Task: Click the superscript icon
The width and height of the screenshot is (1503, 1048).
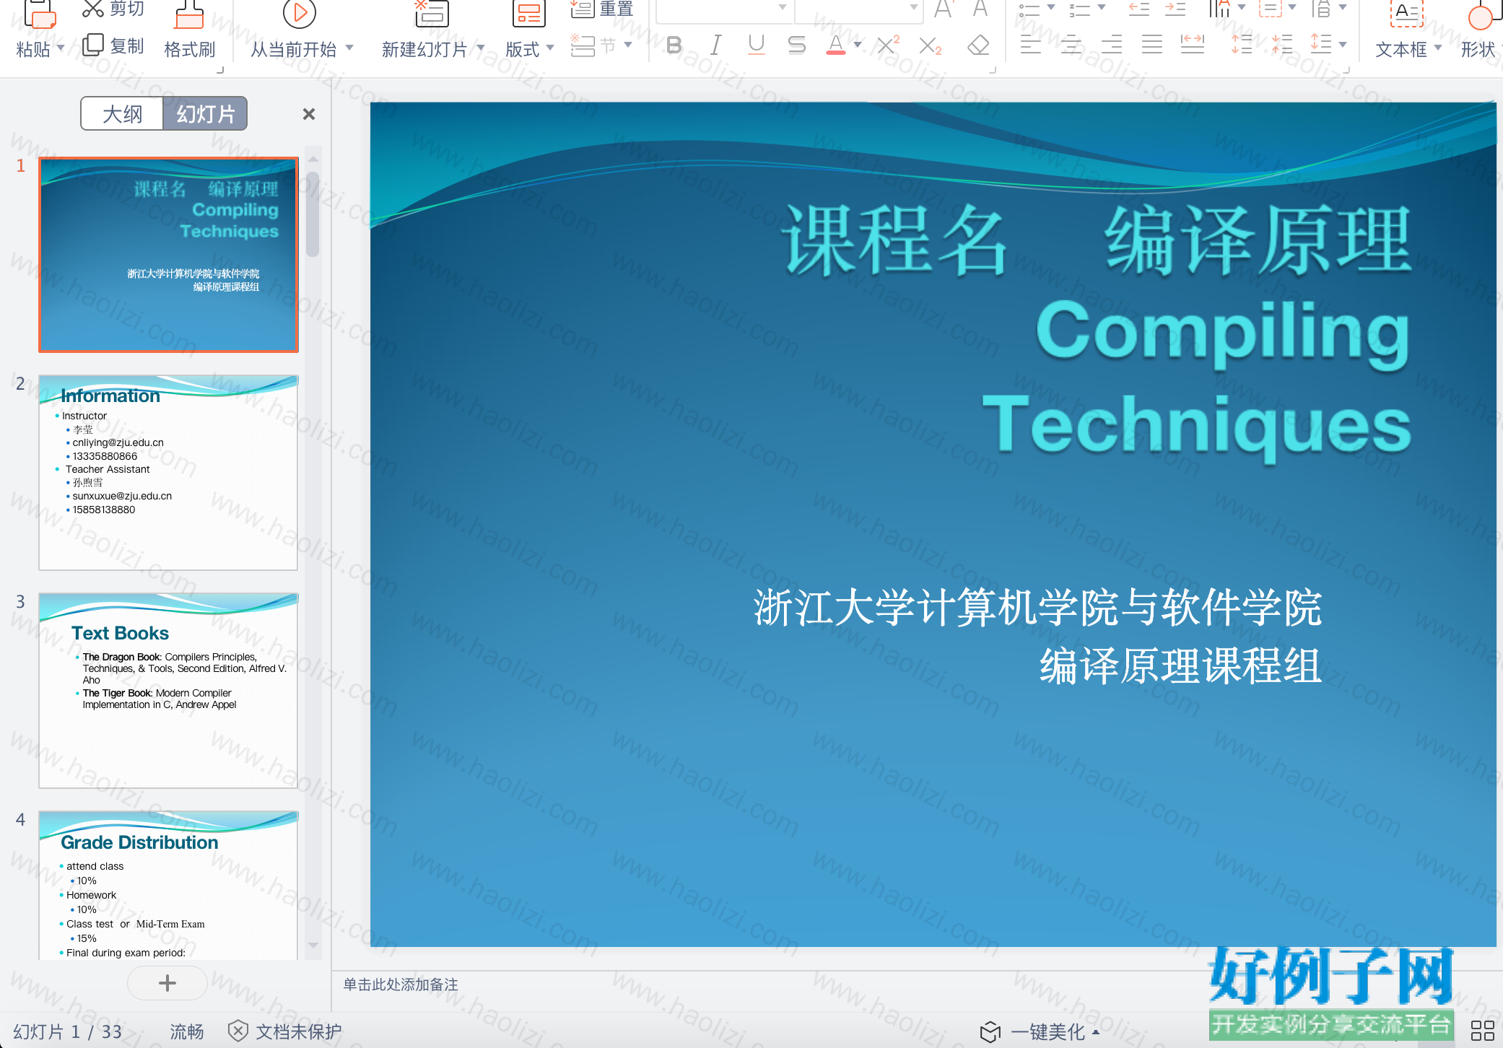Action: tap(887, 45)
